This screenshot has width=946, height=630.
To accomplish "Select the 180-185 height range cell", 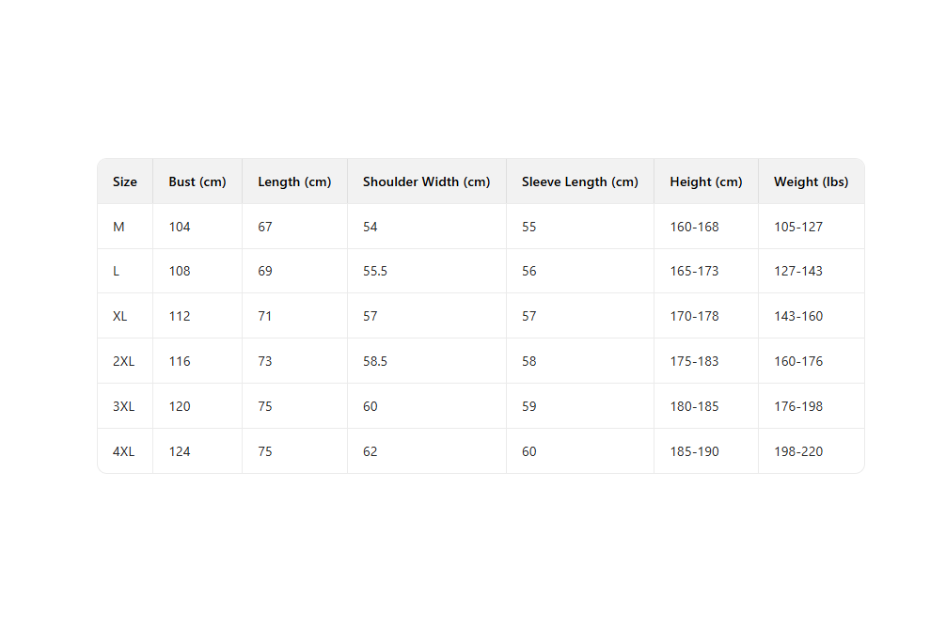I will [694, 406].
